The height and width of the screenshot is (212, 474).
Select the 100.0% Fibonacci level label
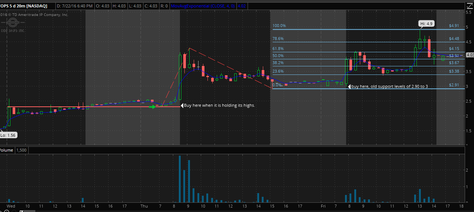(279, 26)
